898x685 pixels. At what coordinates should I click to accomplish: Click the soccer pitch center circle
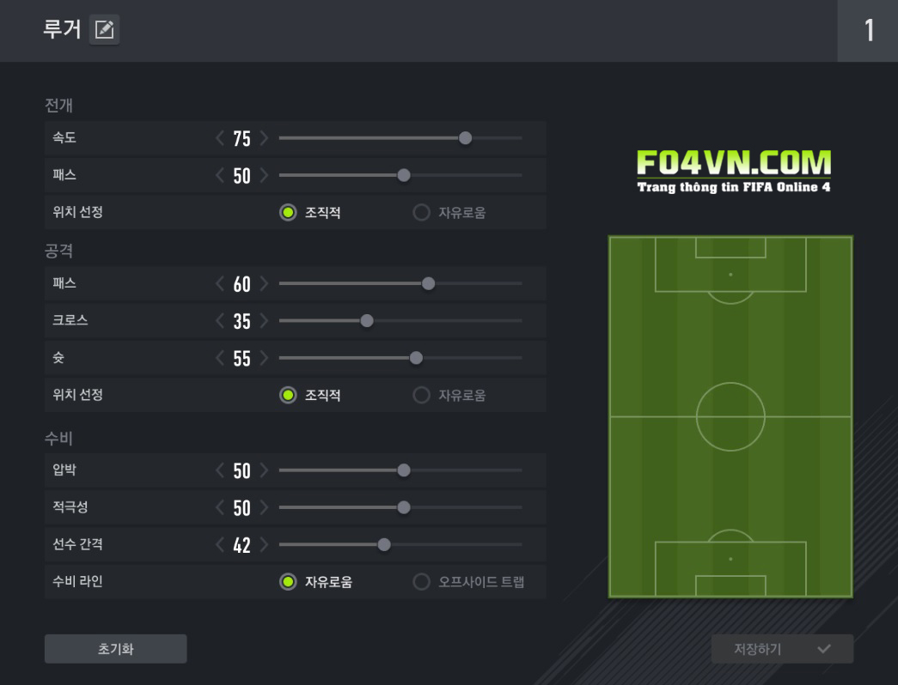pyautogui.click(x=730, y=416)
